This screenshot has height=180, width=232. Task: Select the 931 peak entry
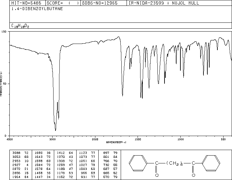(88, 177)
